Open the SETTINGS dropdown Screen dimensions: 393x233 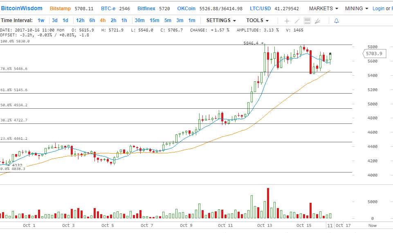(x=221, y=20)
